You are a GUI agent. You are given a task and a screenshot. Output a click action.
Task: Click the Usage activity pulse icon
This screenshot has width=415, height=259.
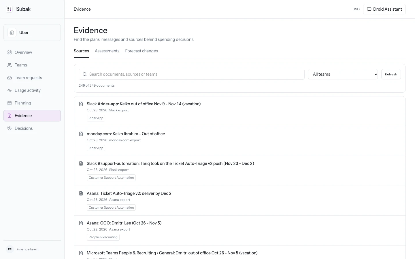click(10, 90)
